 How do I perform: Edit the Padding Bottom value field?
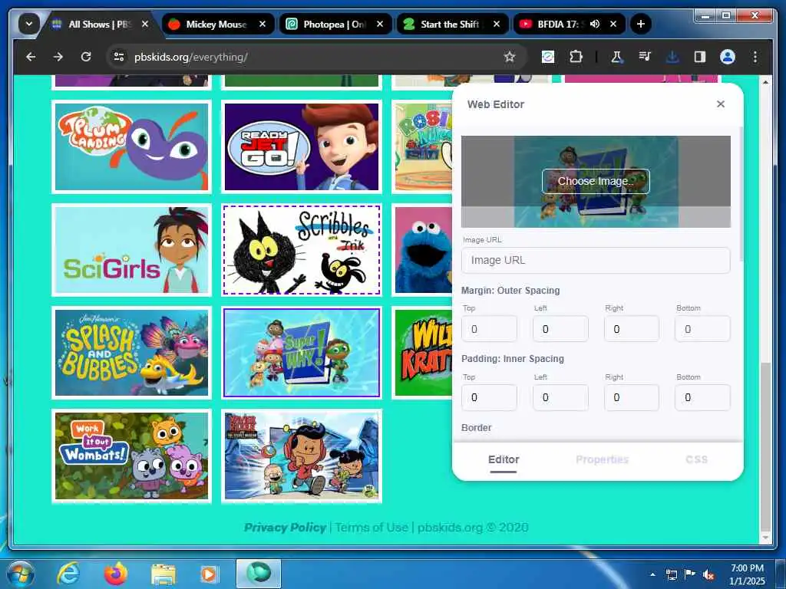[x=703, y=398]
